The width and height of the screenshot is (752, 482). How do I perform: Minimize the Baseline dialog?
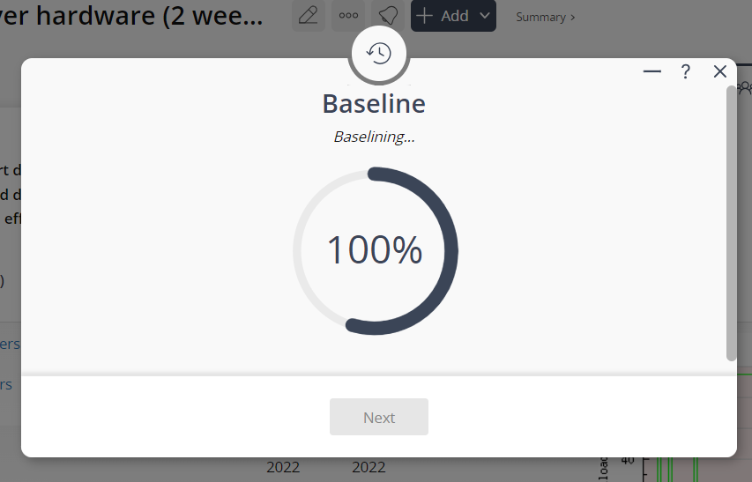click(651, 71)
